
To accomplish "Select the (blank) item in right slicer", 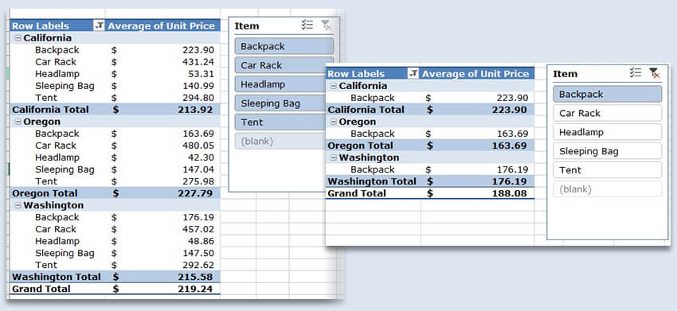I will (608, 189).
